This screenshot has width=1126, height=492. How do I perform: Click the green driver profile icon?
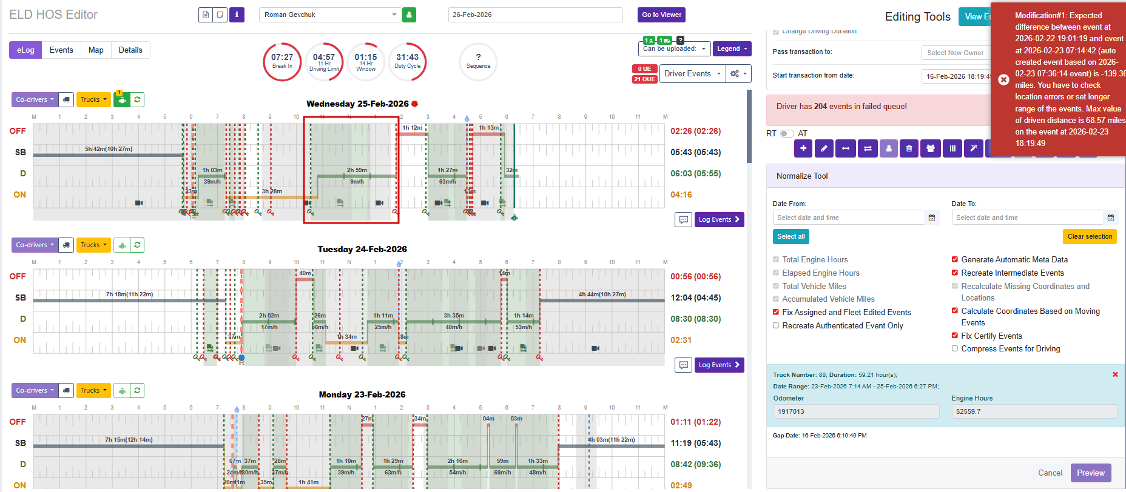coord(409,15)
